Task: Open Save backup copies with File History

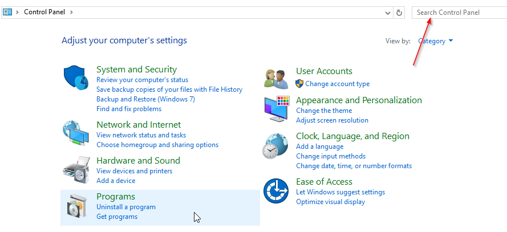Action: [x=169, y=89]
